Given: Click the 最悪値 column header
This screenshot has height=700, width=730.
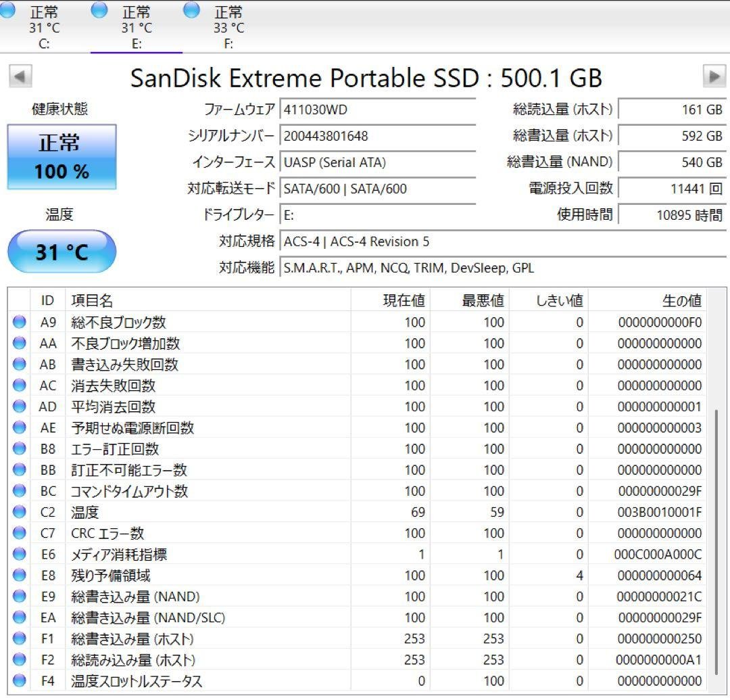Looking at the screenshot, I should click(469, 300).
